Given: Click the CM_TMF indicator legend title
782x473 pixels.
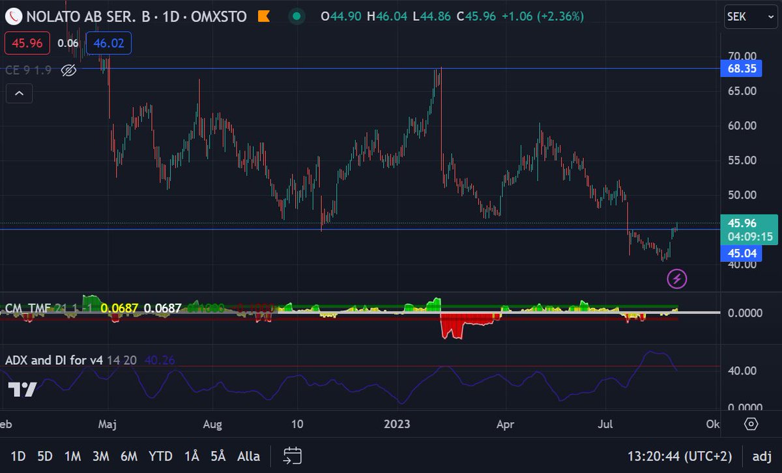Looking at the screenshot, I should pyautogui.click(x=28, y=308).
